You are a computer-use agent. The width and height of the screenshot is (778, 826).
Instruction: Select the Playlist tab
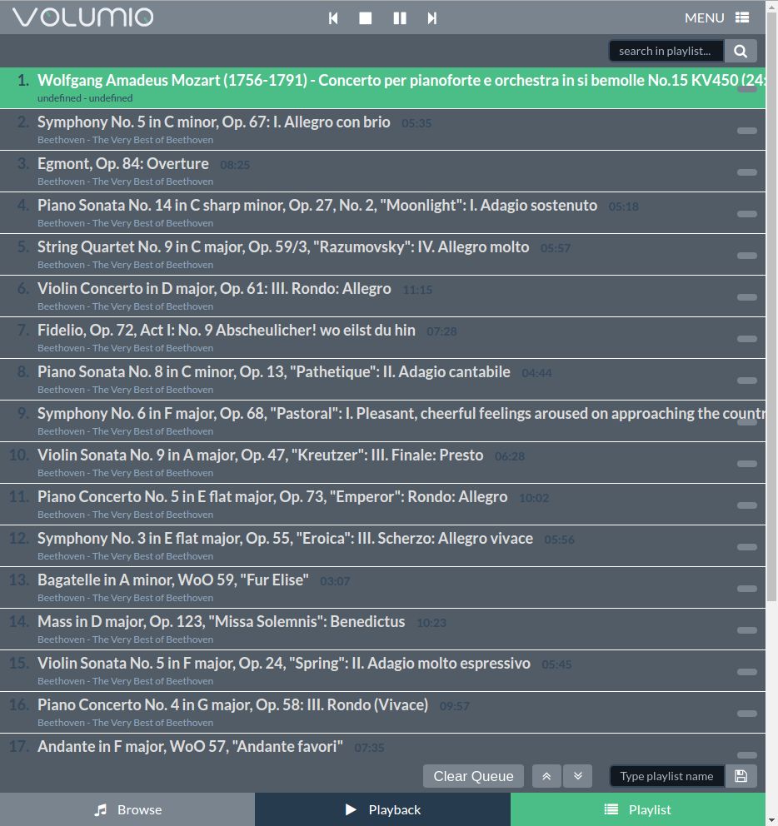click(x=638, y=809)
